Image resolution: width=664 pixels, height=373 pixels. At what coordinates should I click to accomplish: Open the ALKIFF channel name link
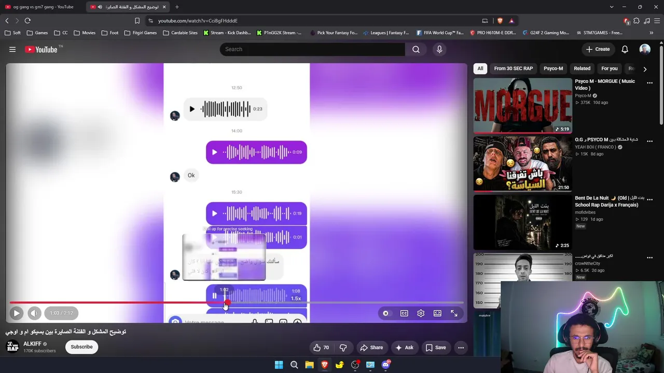[x=32, y=344]
